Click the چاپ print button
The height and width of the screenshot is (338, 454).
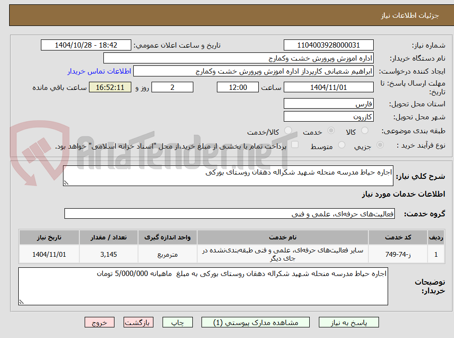[177, 322]
